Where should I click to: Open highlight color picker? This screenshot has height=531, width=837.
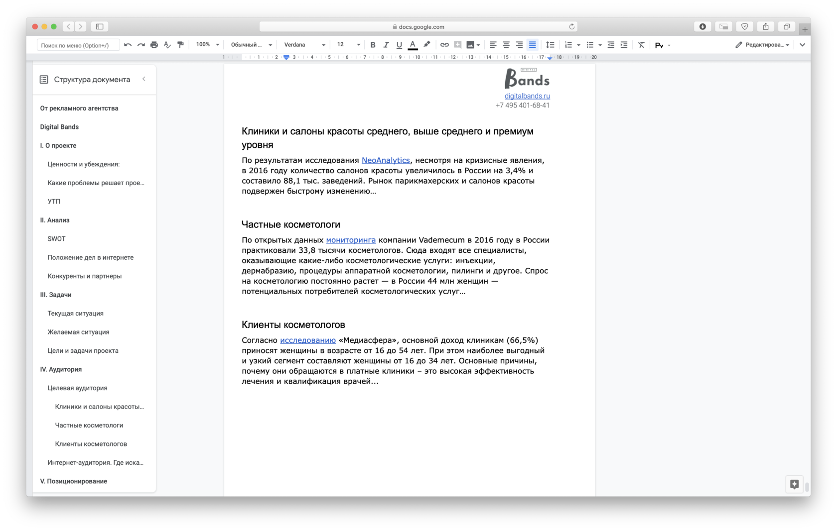click(426, 45)
